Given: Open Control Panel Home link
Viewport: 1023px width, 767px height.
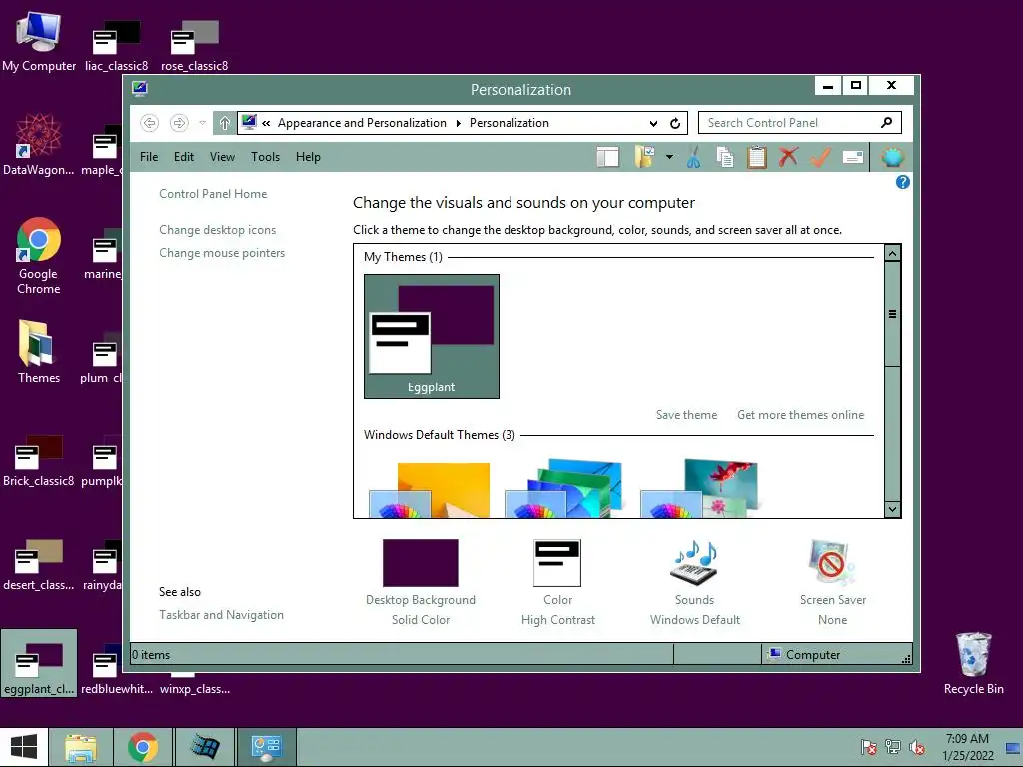Looking at the screenshot, I should pyautogui.click(x=213, y=194).
